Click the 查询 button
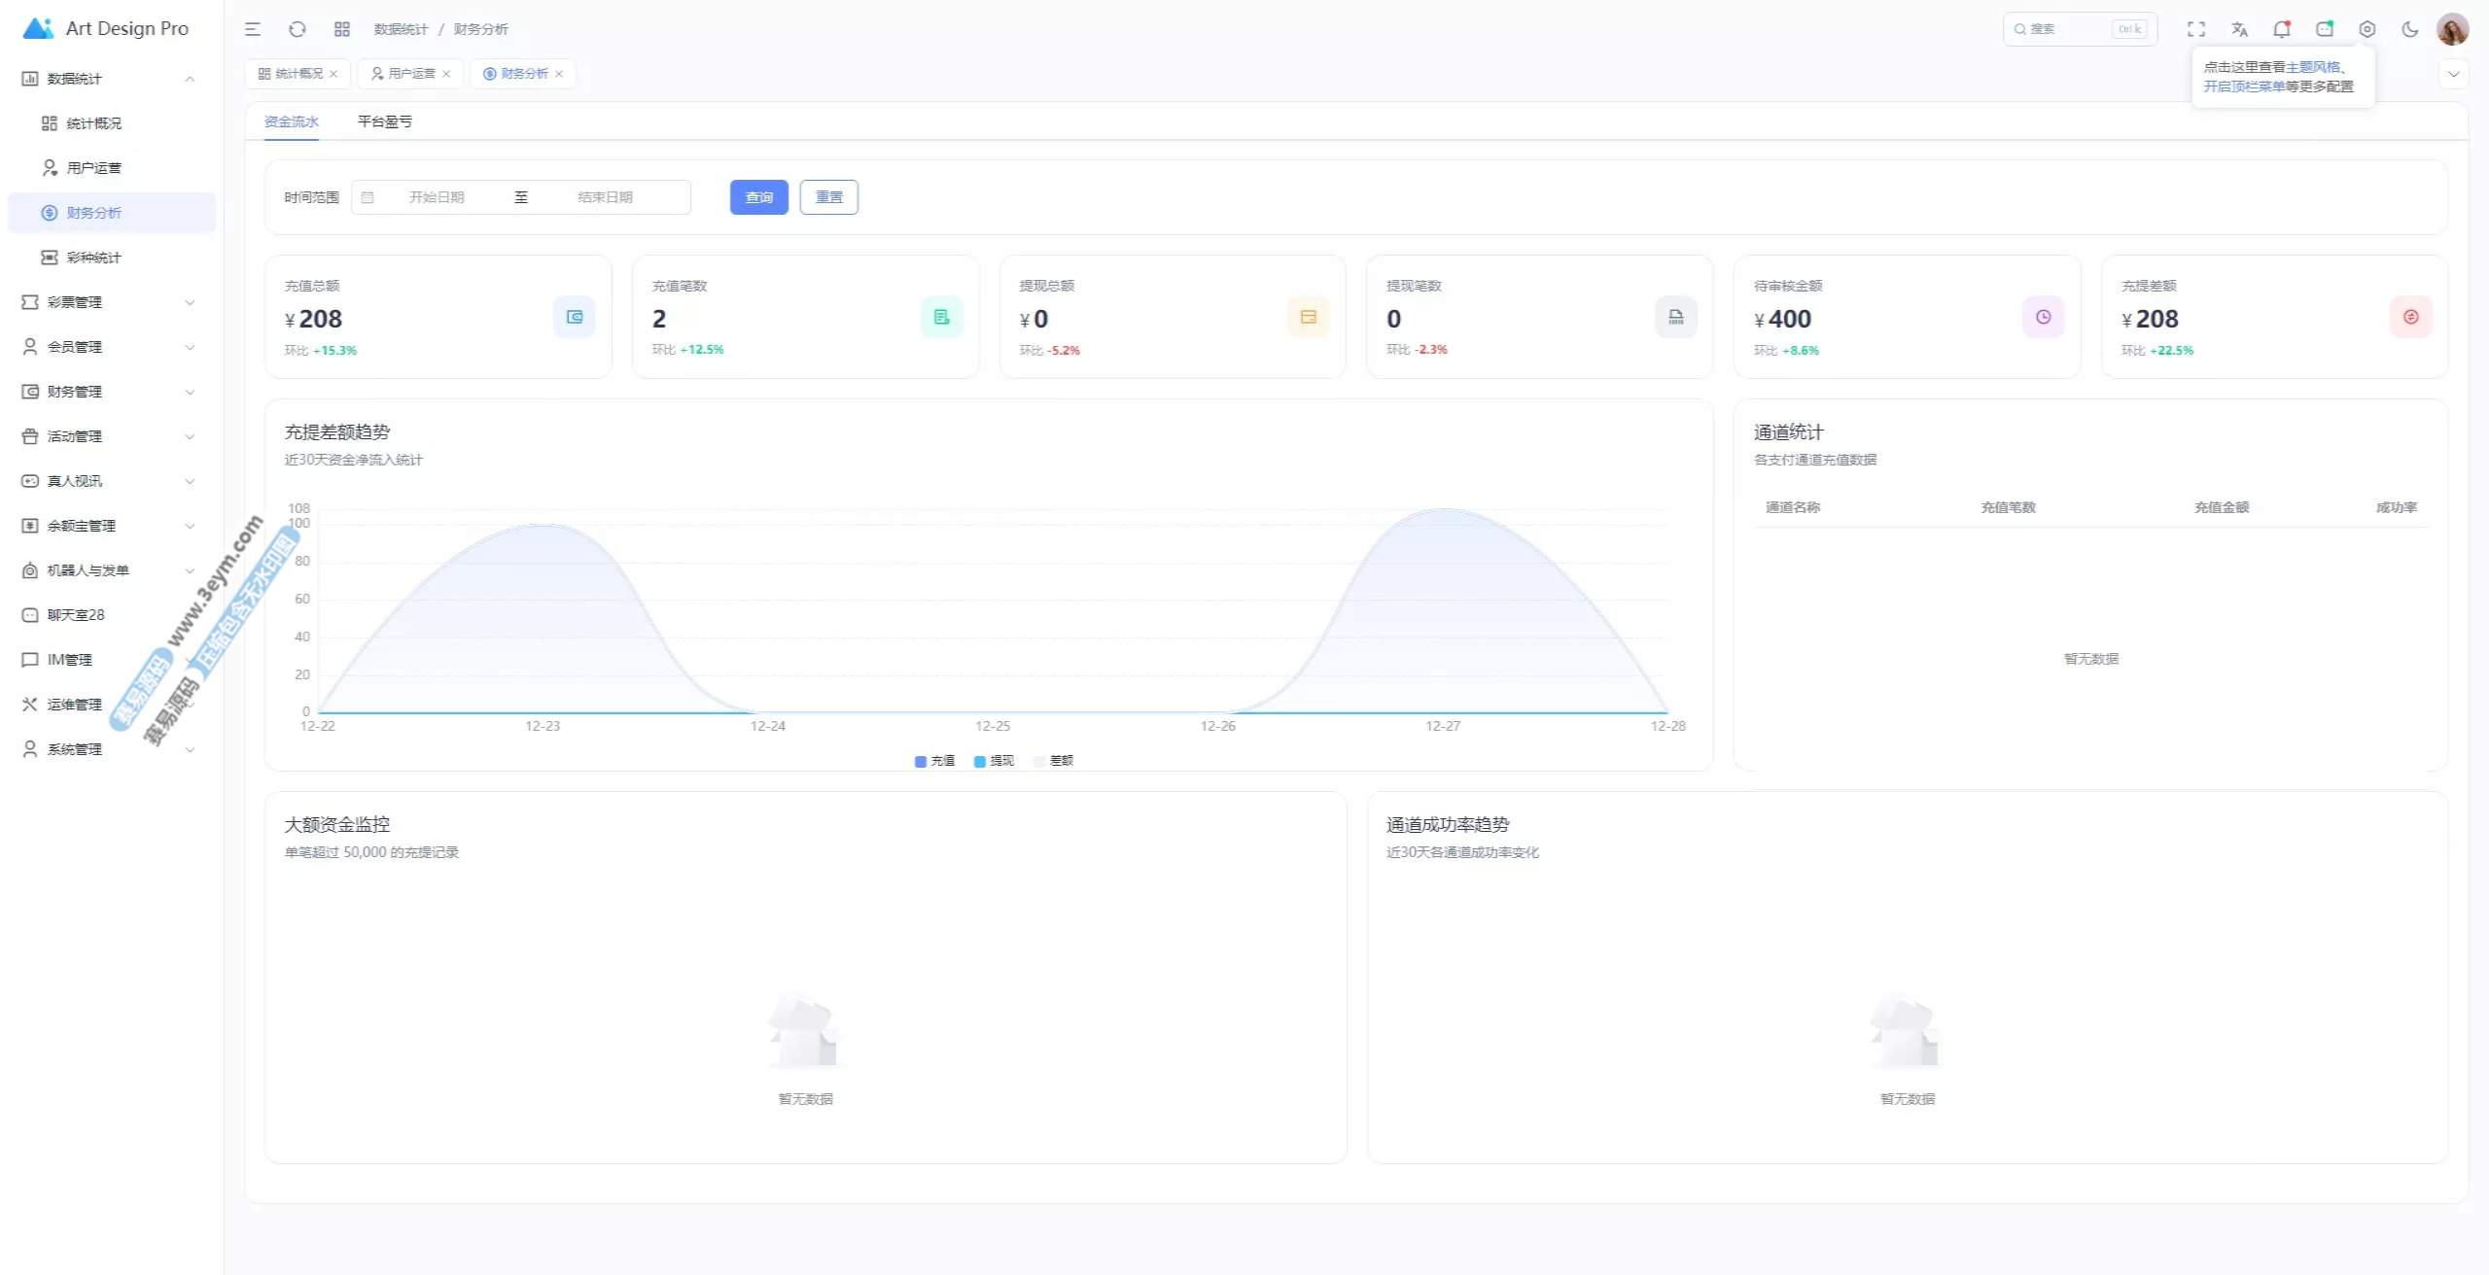The height and width of the screenshot is (1275, 2489). [x=758, y=197]
